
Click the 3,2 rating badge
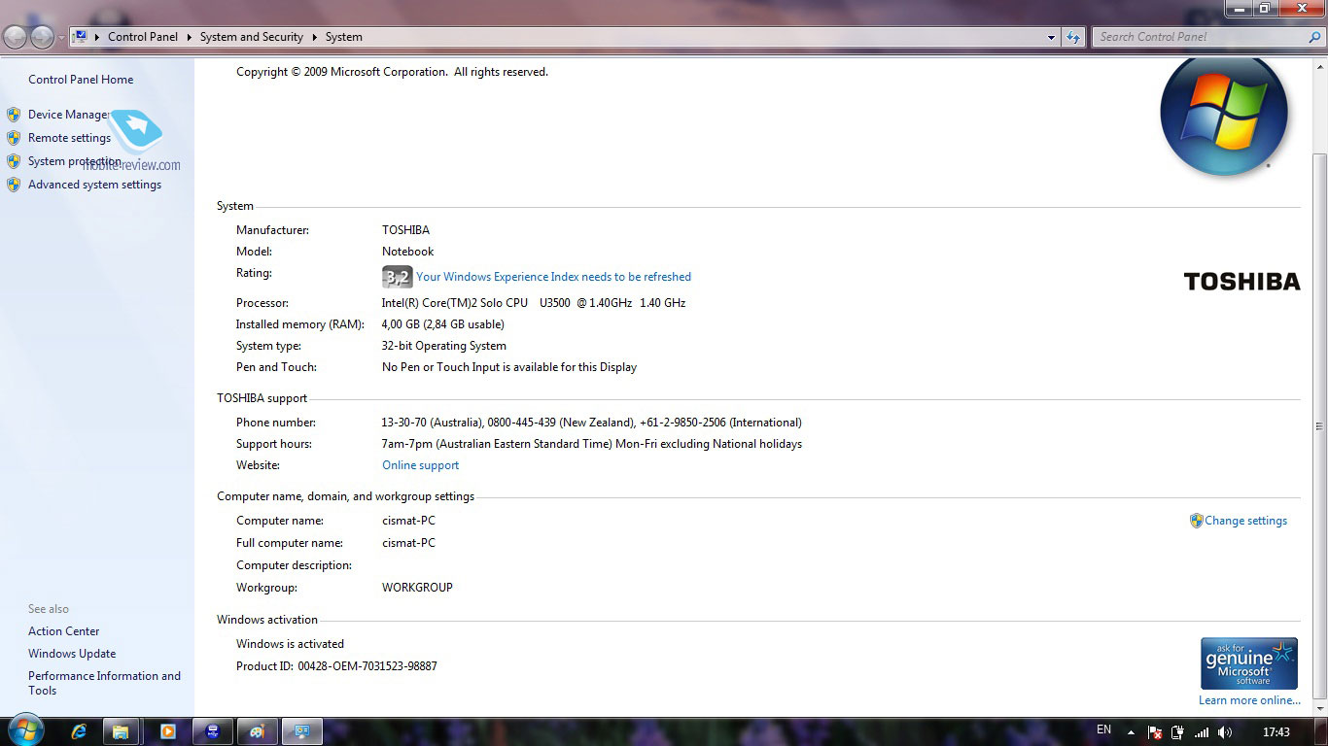coord(397,277)
